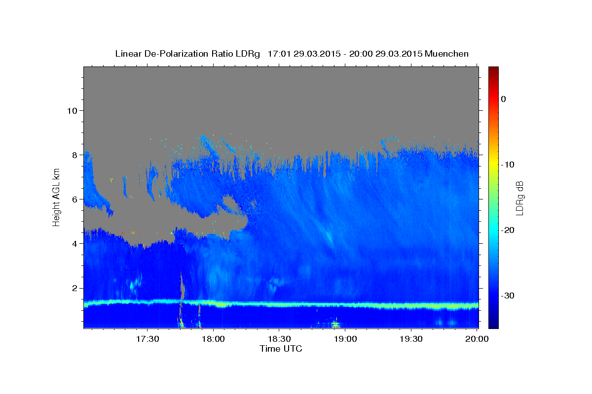Image resolution: width=592 pixels, height=394 pixels.
Task: Click the colorbar value -10
Action: 508,164
